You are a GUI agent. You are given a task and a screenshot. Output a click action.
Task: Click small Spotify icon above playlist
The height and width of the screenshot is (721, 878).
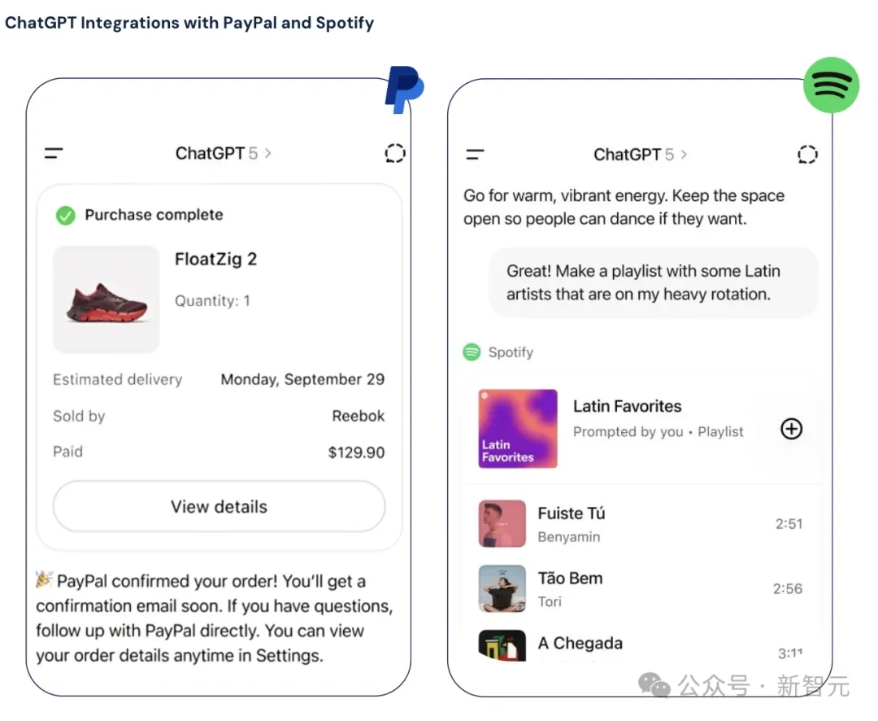click(x=472, y=352)
